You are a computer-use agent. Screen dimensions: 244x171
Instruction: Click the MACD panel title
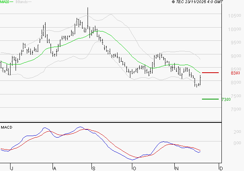click(x=7, y=127)
